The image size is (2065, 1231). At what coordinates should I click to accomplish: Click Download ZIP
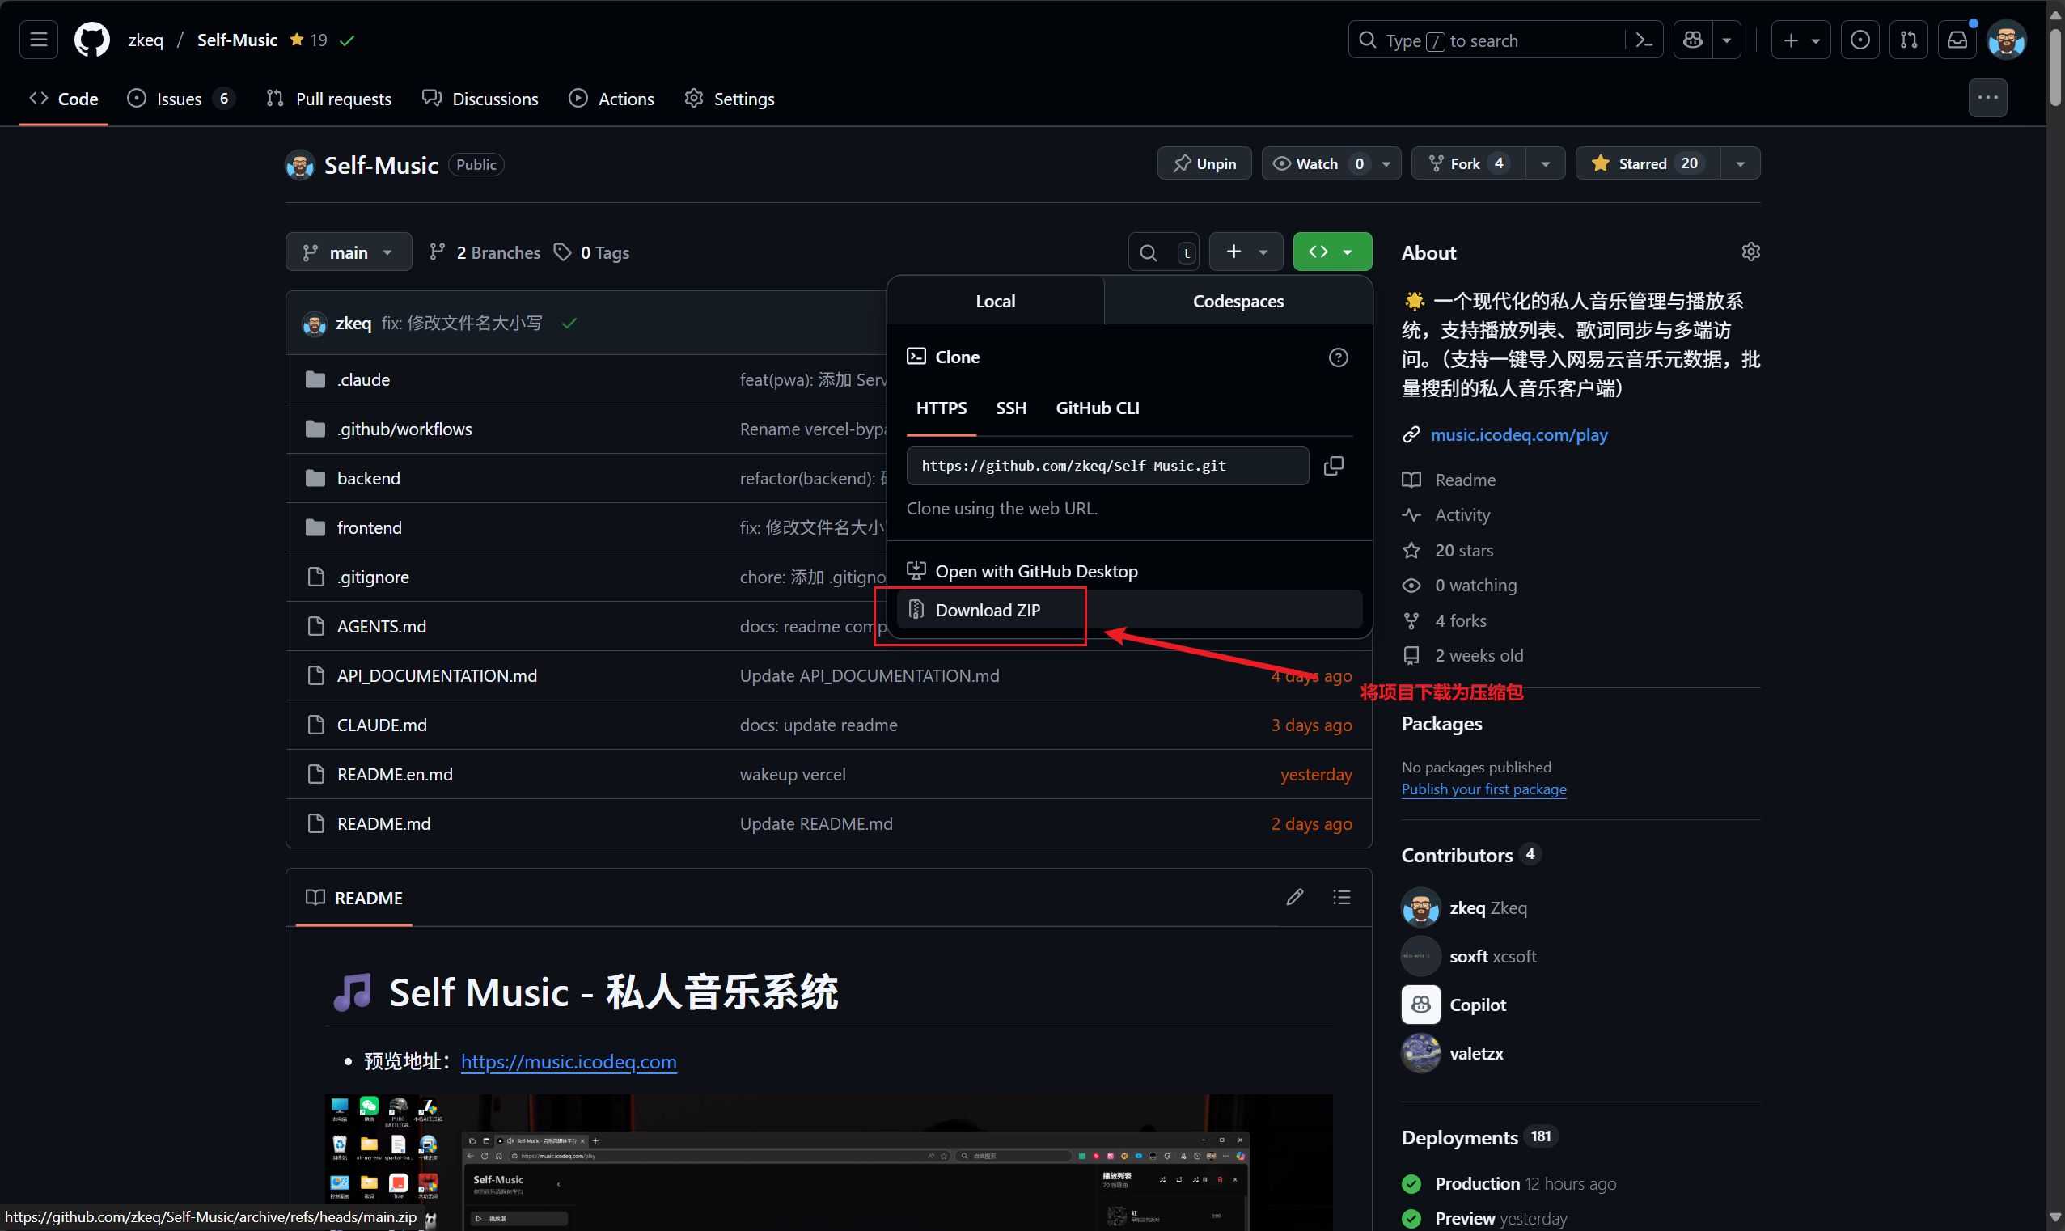point(1129,610)
